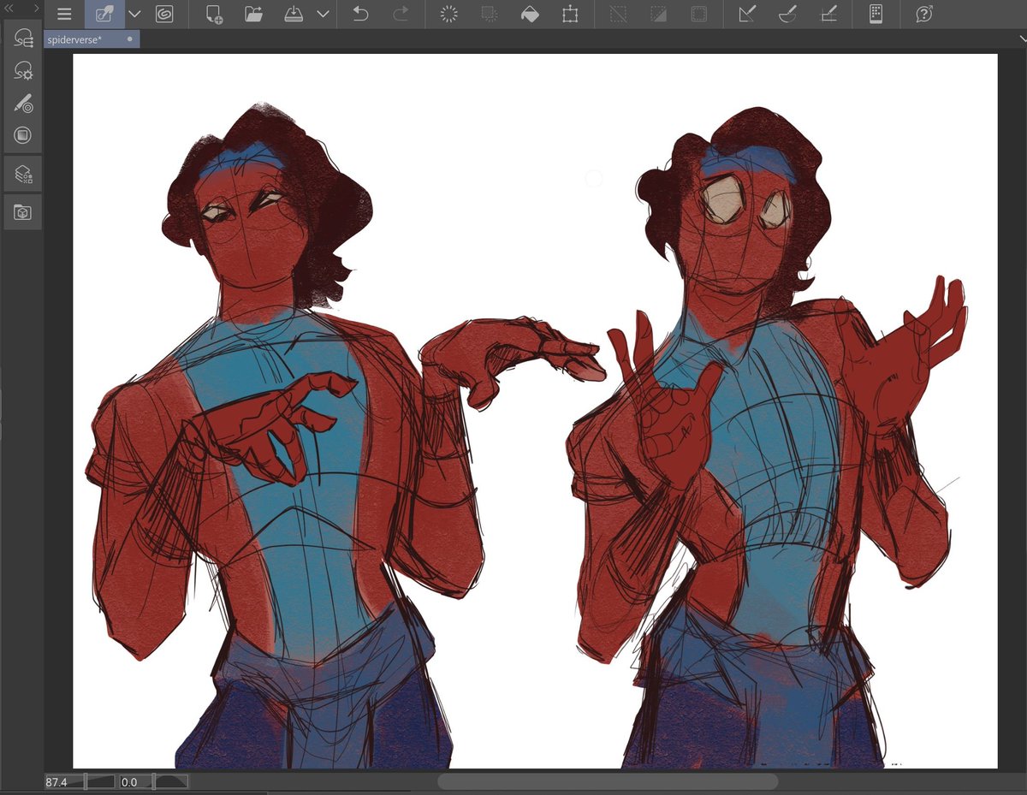Viewport: 1027px width, 795px height.
Task: Open the Layer Property palette icon
Action: point(23,175)
